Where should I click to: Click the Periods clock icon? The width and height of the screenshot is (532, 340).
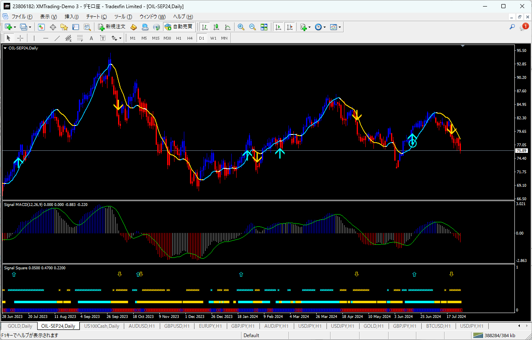pos(318,27)
